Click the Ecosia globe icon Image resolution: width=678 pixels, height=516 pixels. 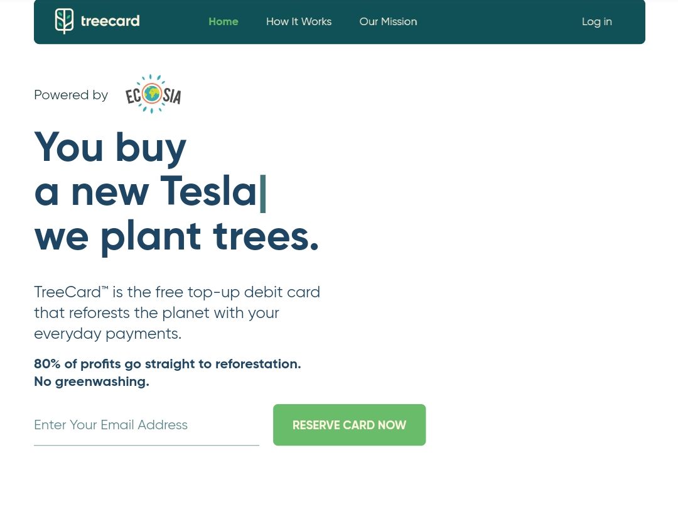(152, 94)
